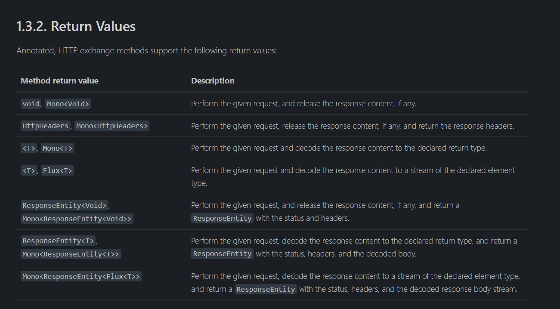Click ResponseEntity code in decoded body row

point(222,254)
